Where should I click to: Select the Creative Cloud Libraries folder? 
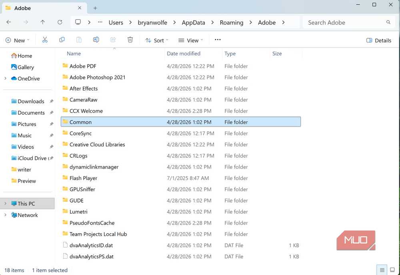pyautogui.click(x=181, y=145)
